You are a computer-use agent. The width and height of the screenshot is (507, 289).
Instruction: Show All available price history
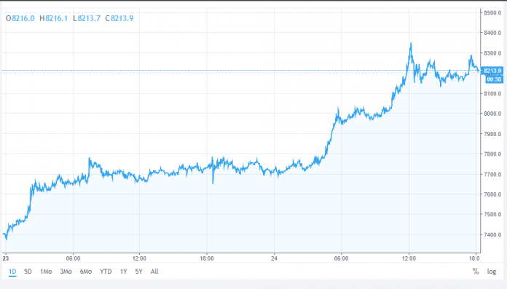coord(154,272)
